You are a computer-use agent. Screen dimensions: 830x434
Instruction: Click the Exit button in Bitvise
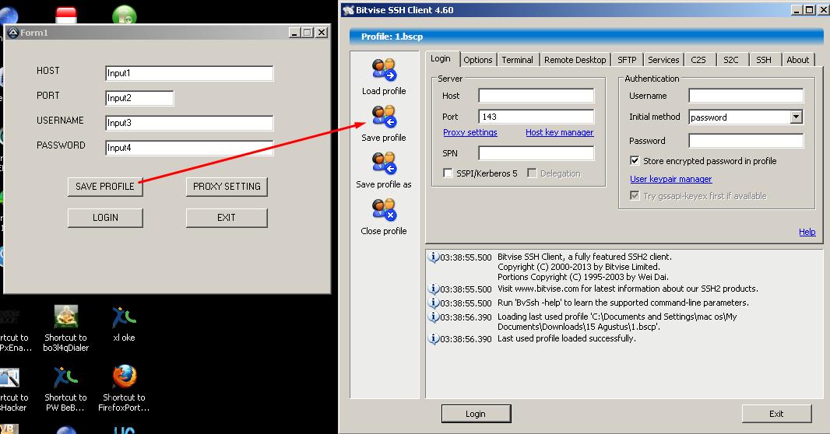776,413
